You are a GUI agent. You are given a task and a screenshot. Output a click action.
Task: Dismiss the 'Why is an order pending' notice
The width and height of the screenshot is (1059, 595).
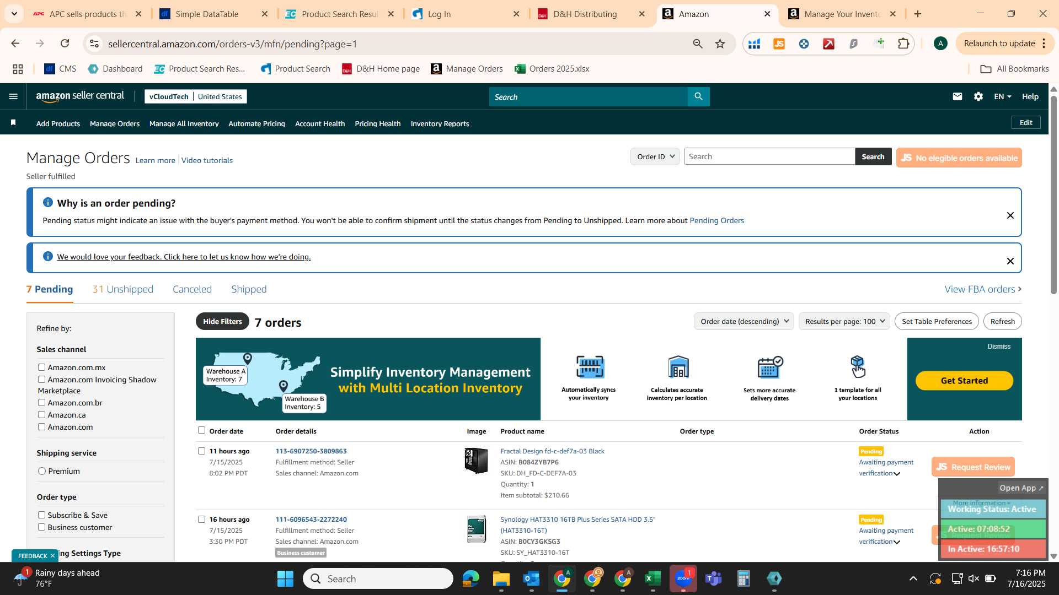point(1010,215)
